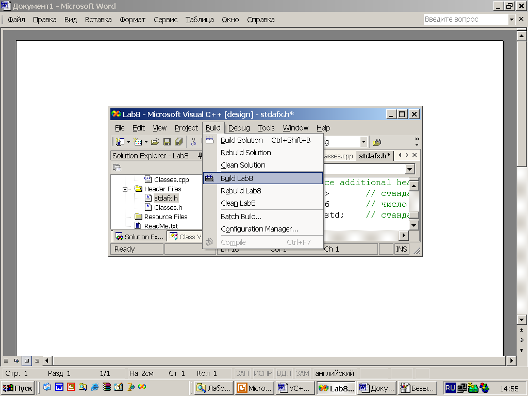528x396 pixels.
Task: Switch to VC+... taskbar button
Action: click(x=295, y=388)
